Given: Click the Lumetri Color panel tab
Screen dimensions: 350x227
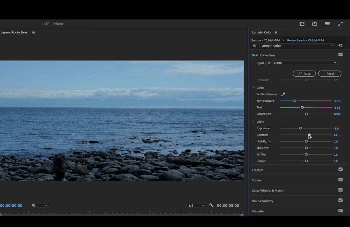Looking at the screenshot, I should (x=262, y=32).
